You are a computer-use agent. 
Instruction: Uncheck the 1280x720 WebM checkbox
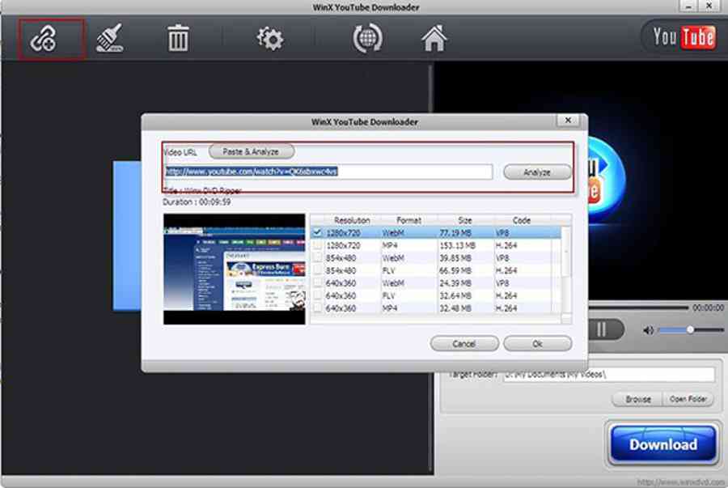(x=318, y=232)
